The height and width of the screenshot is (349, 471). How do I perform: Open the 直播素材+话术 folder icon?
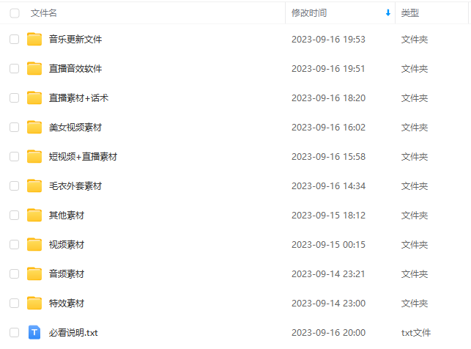pyautogui.click(x=34, y=98)
